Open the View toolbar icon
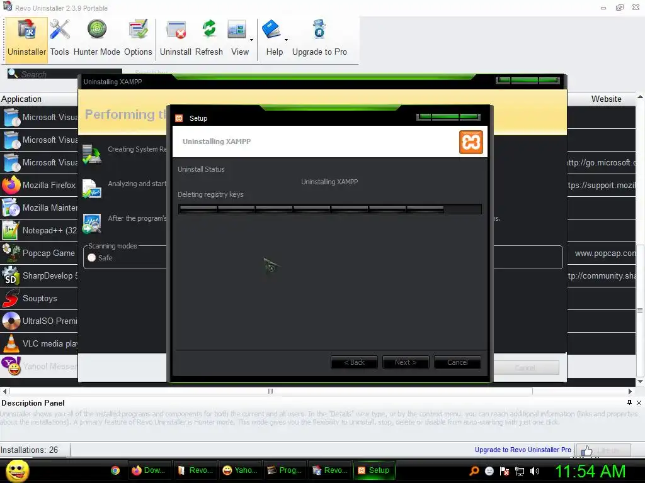The width and height of the screenshot is (645, 483). (237, 30)
